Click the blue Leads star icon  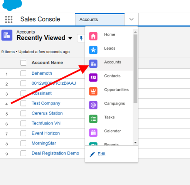93,50
